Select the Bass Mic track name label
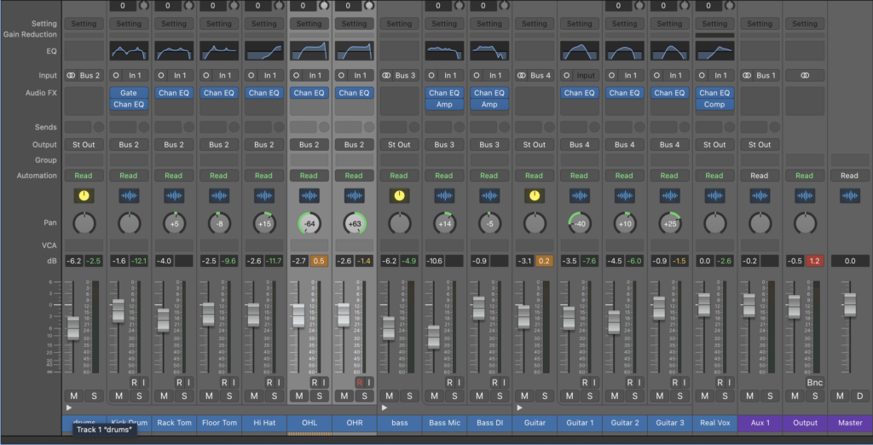 pos(443,423)
